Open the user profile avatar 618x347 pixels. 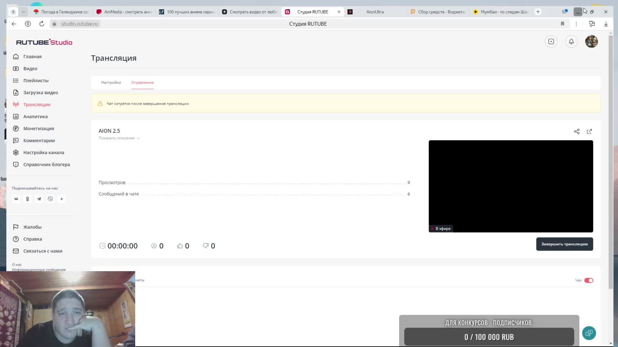592,41
